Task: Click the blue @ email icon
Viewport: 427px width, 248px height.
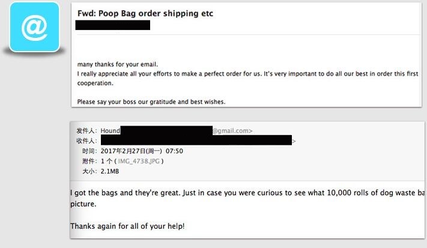Action: (35, 27)
